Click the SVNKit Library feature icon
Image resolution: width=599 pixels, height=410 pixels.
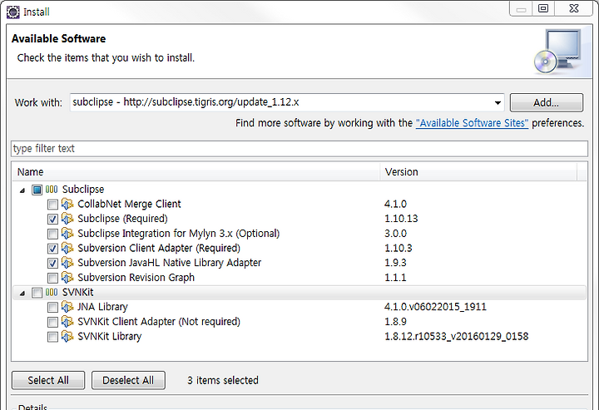(67, 336)
